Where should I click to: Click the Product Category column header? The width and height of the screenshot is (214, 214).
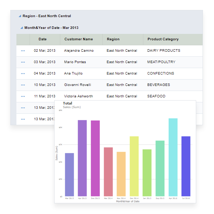pos(163,39)
